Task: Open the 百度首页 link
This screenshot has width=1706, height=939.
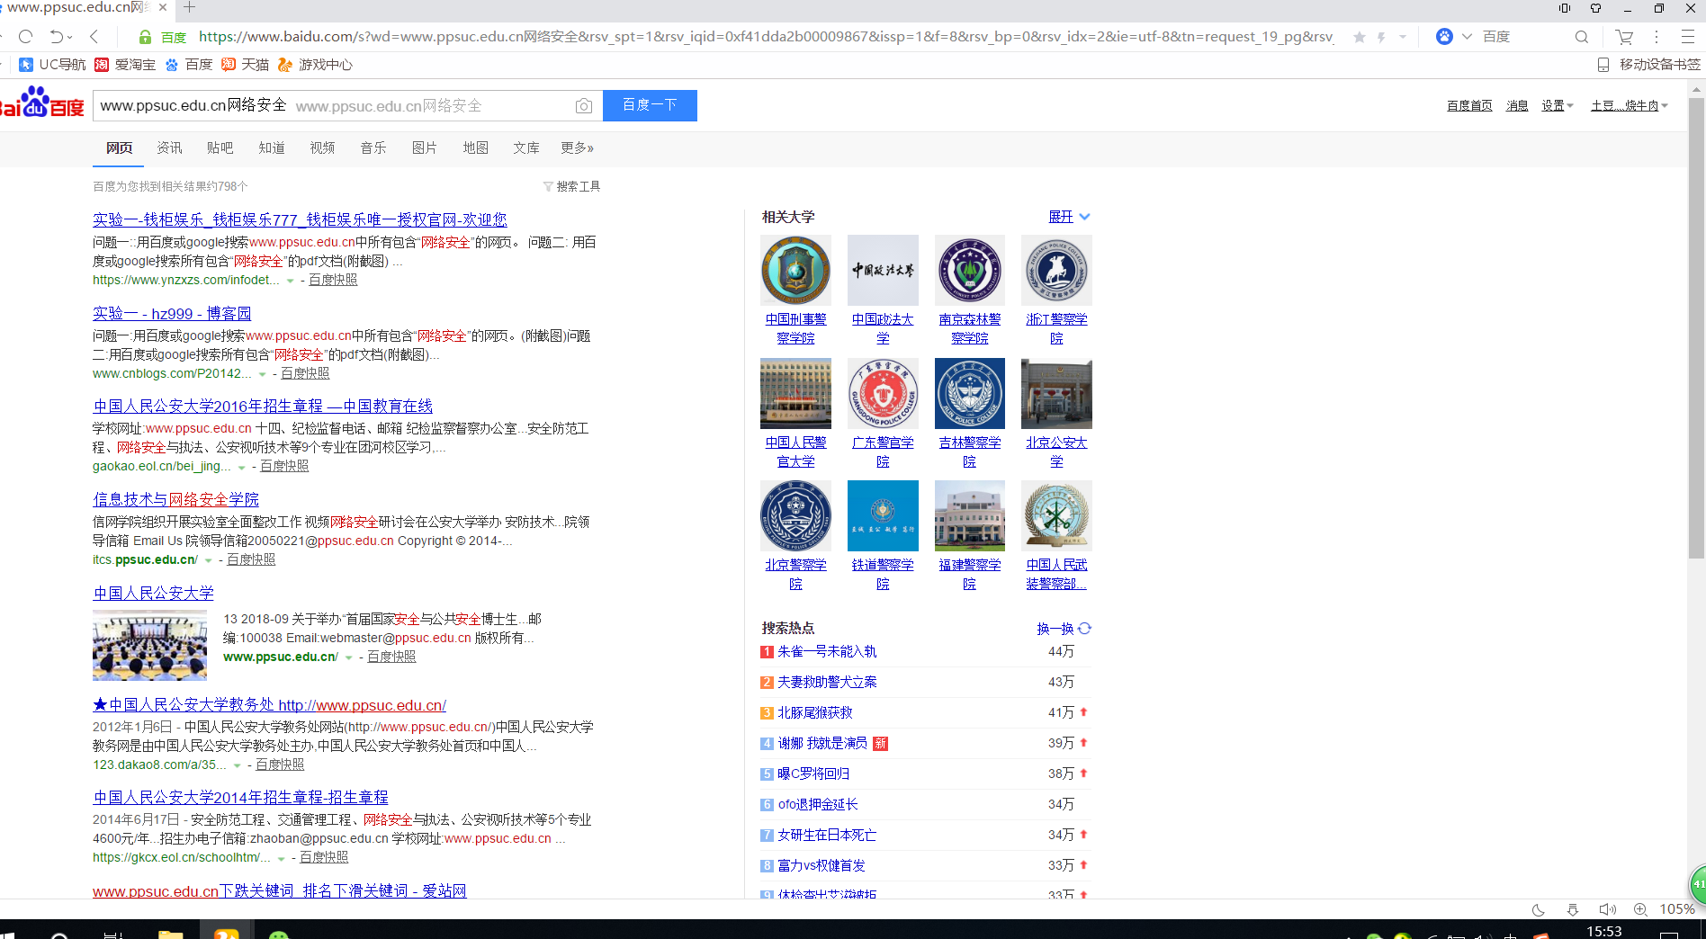Action: 1469,105
